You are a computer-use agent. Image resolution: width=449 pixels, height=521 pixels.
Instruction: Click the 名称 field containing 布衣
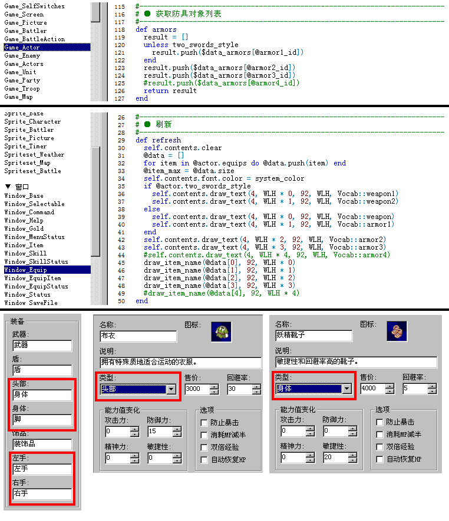[x=138, y=336]
